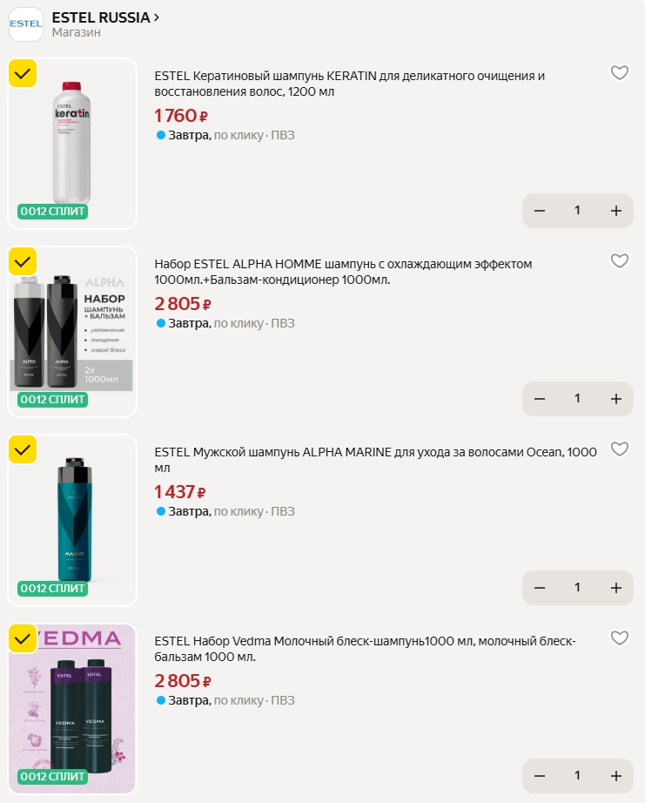Viewport: 645px width, 803px height.
Task: Add KERATIN shampoo to favorites with the heart icon
Action: click(x=619, y=73)
